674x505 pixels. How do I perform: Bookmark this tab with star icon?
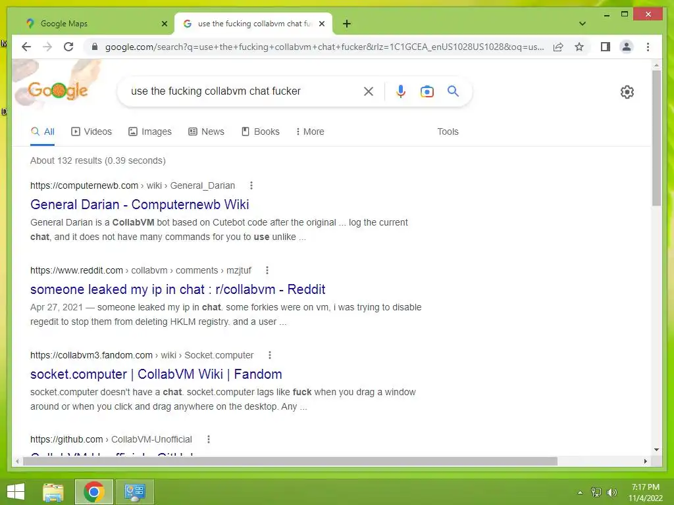point(579,47)
